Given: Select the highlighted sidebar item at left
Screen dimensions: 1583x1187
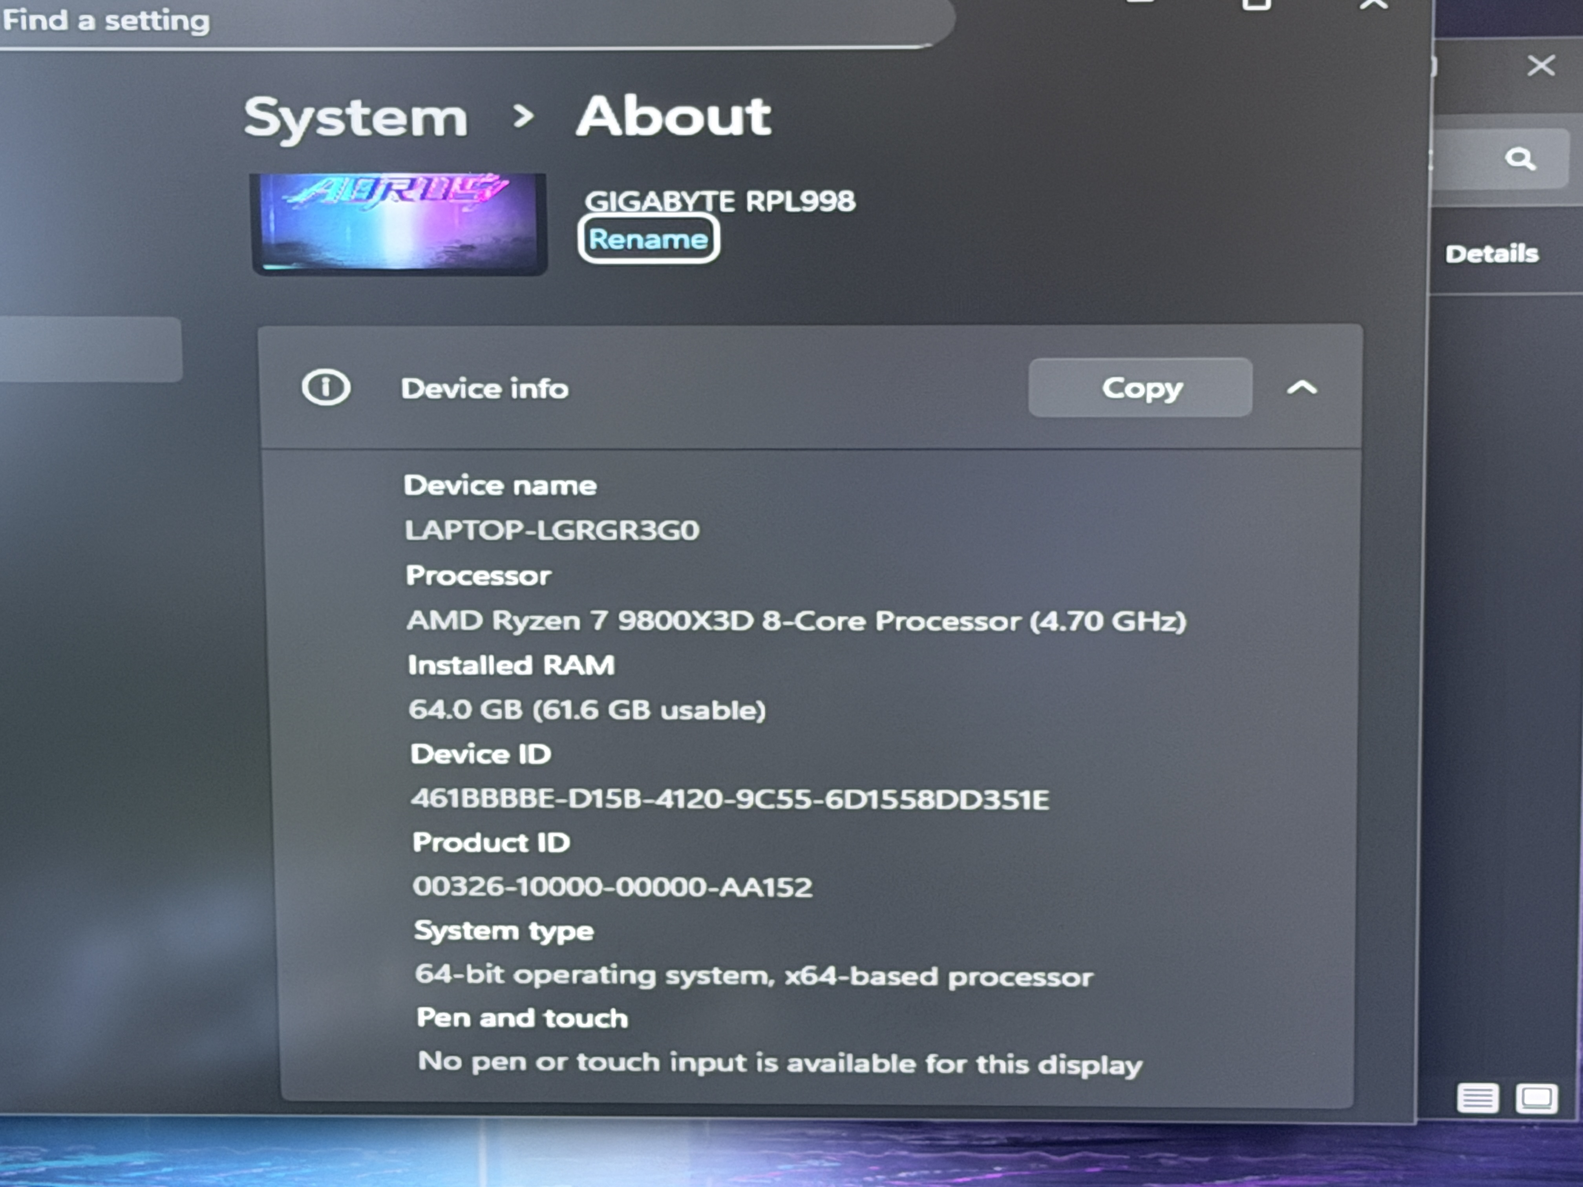Looking at the screenshot, I should pos(91,349).
